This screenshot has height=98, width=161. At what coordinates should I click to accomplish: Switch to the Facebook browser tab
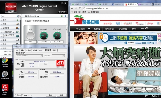click(x=117, y=5)
